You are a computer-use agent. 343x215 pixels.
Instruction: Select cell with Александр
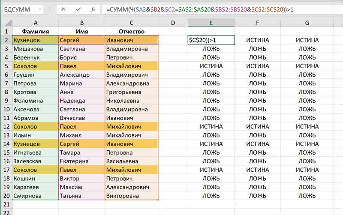(x=82, y=75)
